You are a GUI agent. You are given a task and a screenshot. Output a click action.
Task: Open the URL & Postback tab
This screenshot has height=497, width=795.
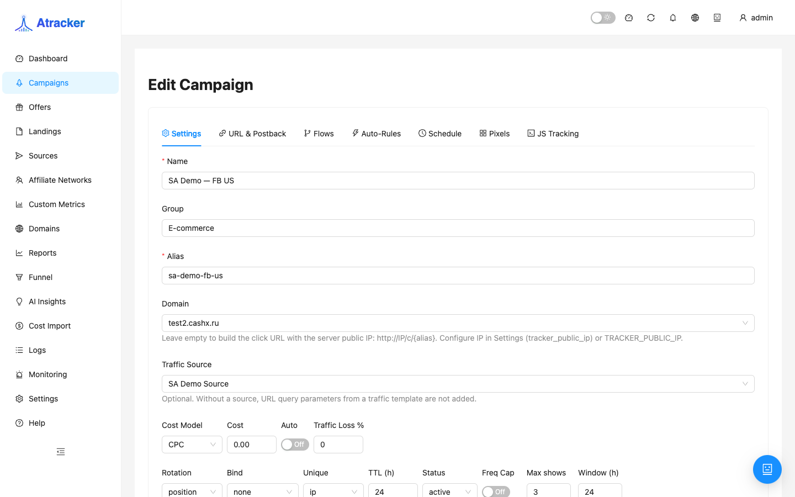pyautogui.click(x=252, y=134)
